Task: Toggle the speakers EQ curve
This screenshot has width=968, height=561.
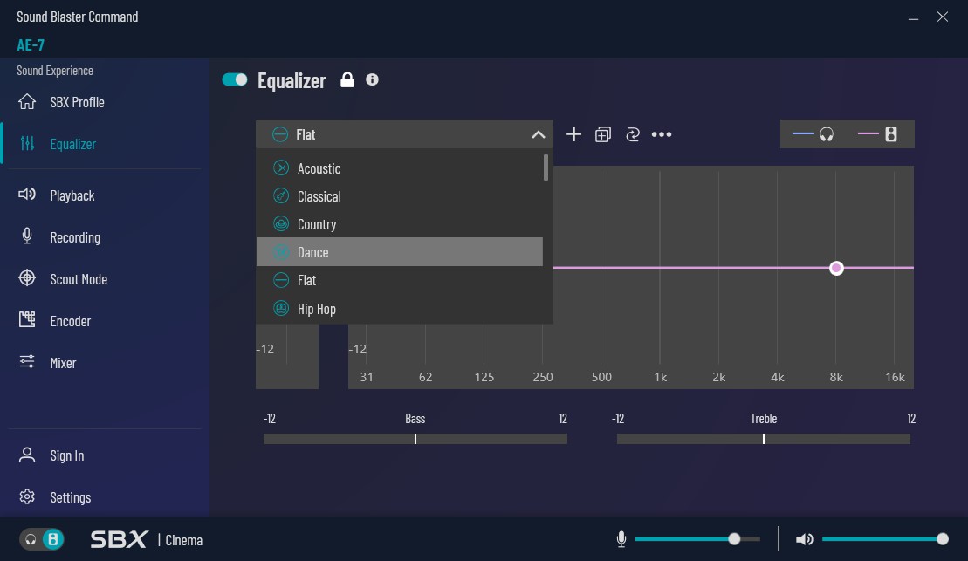Action: point(878,133)
